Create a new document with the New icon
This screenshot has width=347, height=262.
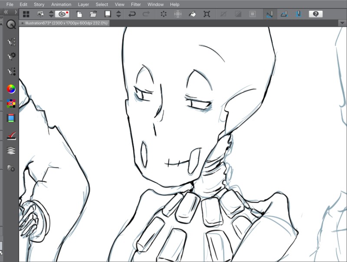tap(79, 14)
